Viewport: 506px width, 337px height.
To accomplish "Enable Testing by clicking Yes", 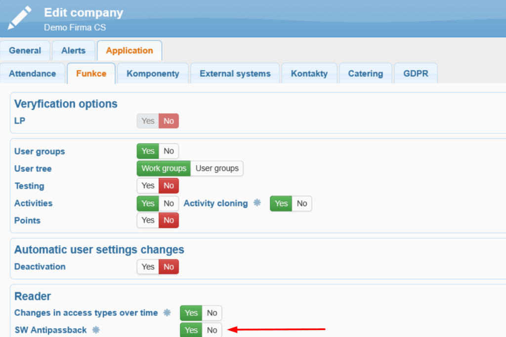I will [x=148, y=186].
